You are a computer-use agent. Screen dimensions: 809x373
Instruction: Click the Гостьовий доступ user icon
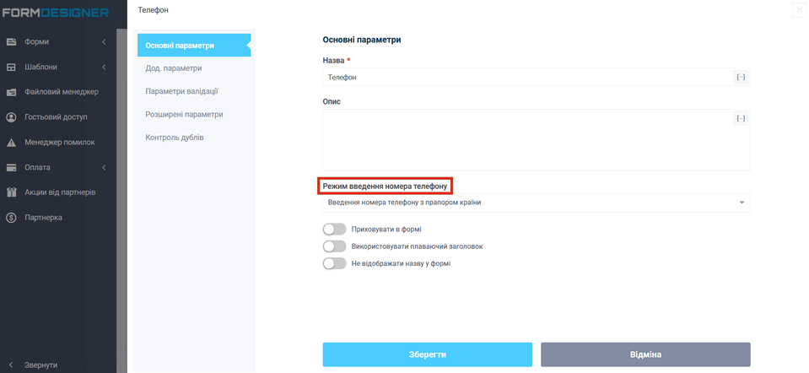(x=12, y=117)
